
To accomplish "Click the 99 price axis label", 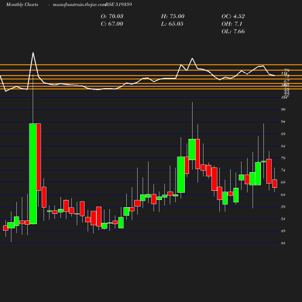I will pyautogui.click(x=283, y=109).
